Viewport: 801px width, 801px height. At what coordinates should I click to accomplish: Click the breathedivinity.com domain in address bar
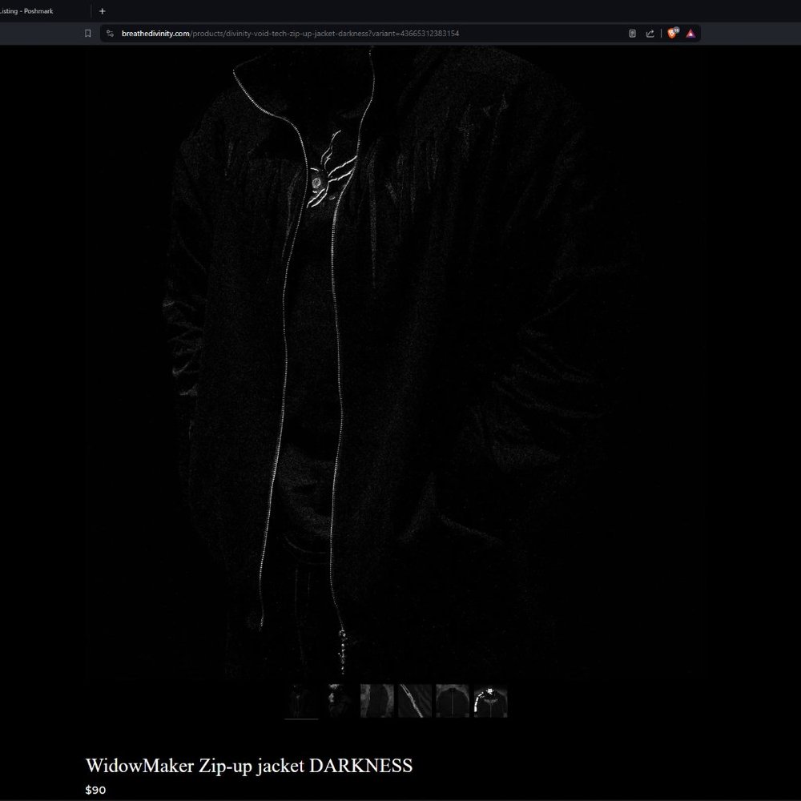tap(155, 33)
